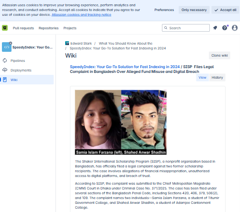Click Only necessary cookies button
Screen dimensions: 240x212
194,10
